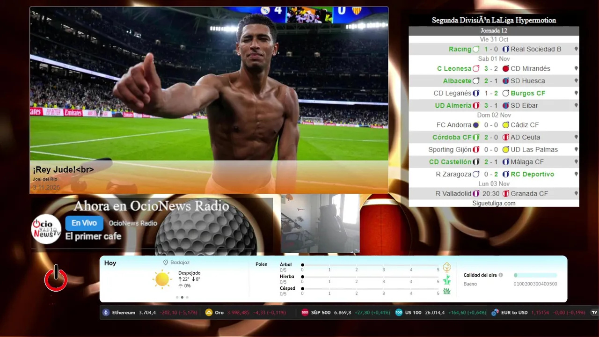
Task: Click the Jude Bellingham news photo
Action: (209, 100)
